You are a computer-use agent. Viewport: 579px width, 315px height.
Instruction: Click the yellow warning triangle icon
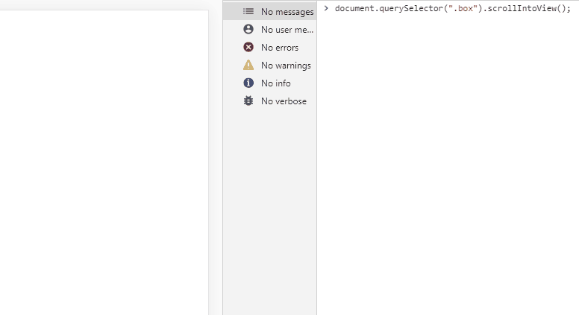248,66
